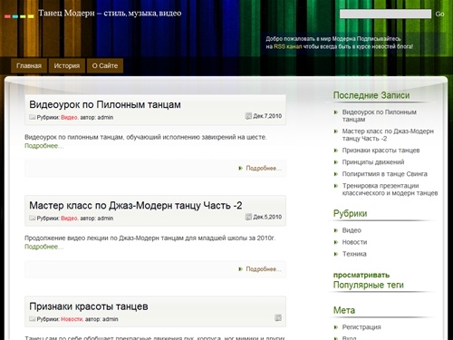
Task: Open sidebar link Видеоурок по Пилонным танцам
Action: tap(380, 116)
